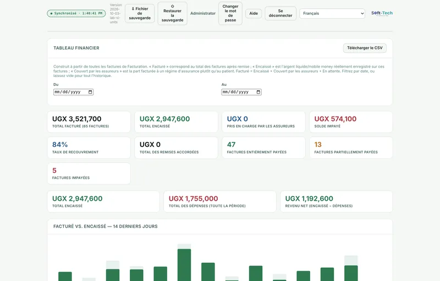Click the version number text in header
The height and width of the screenshot is (281, 440).
(x=116, y=13)
